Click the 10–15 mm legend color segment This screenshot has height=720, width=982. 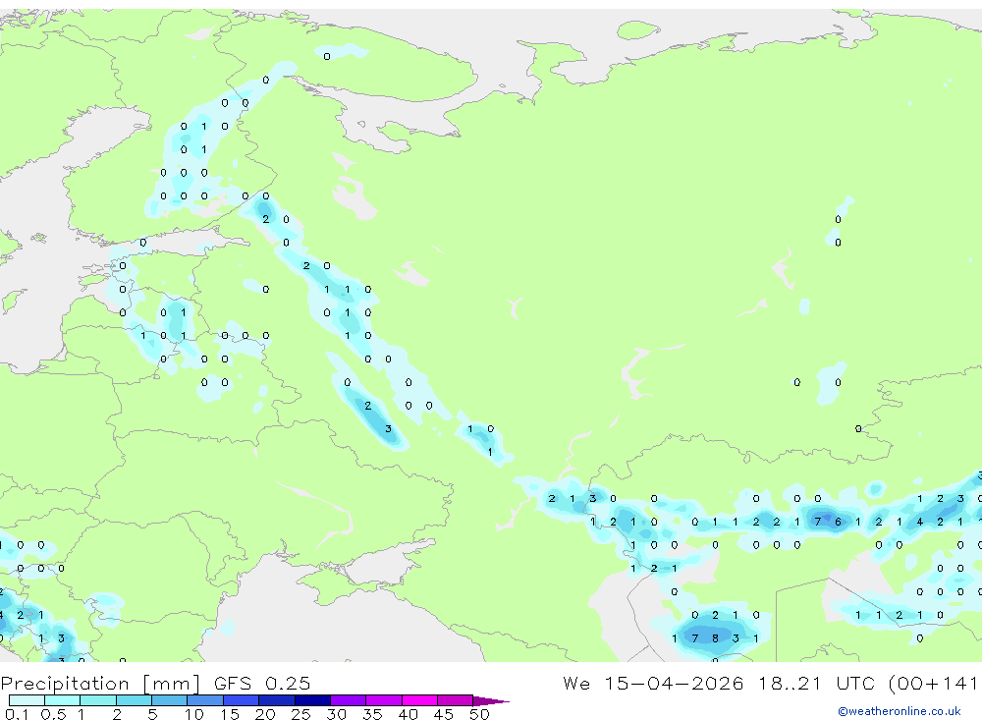[205, 700]
